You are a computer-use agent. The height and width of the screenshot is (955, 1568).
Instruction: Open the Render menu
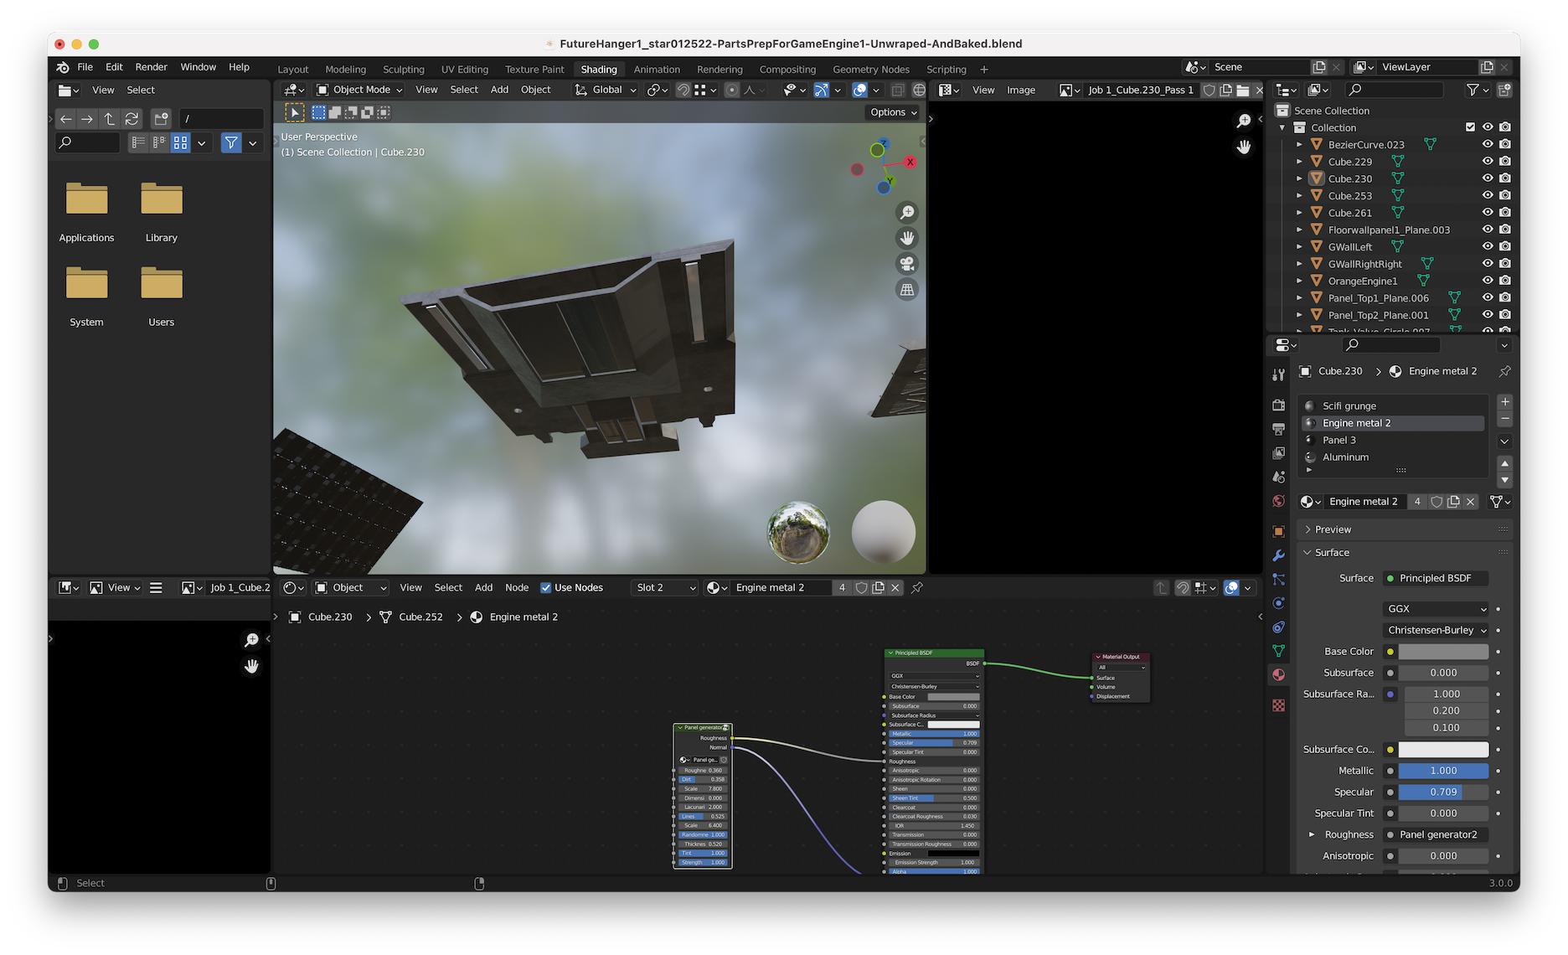pyautogui.click(x=151, y=67)
